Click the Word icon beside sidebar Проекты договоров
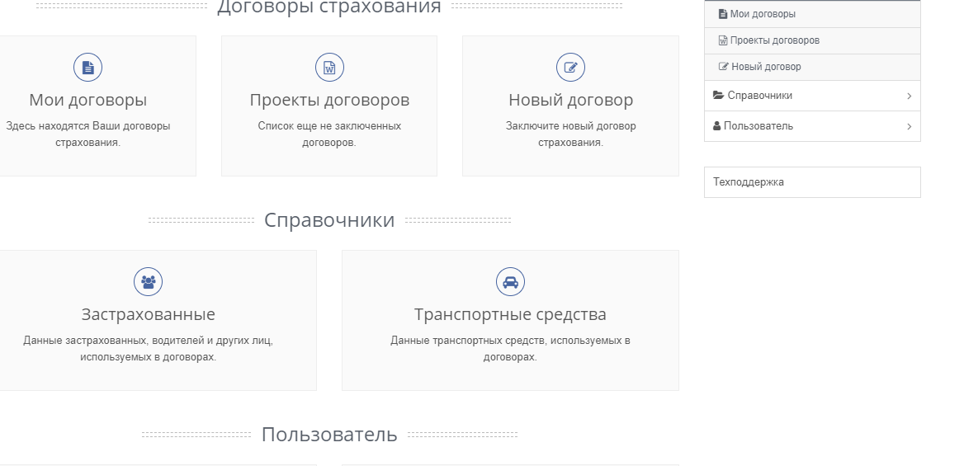964x466 pixels. pos(723,40)
